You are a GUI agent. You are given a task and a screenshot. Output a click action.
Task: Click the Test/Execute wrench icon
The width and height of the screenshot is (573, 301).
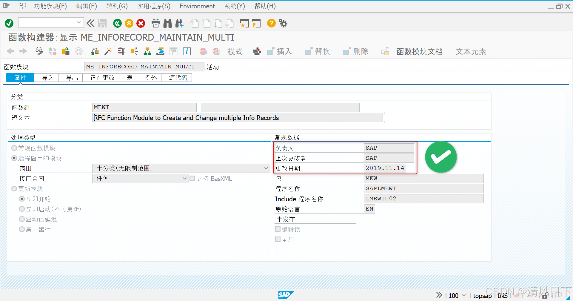(121, 51)
